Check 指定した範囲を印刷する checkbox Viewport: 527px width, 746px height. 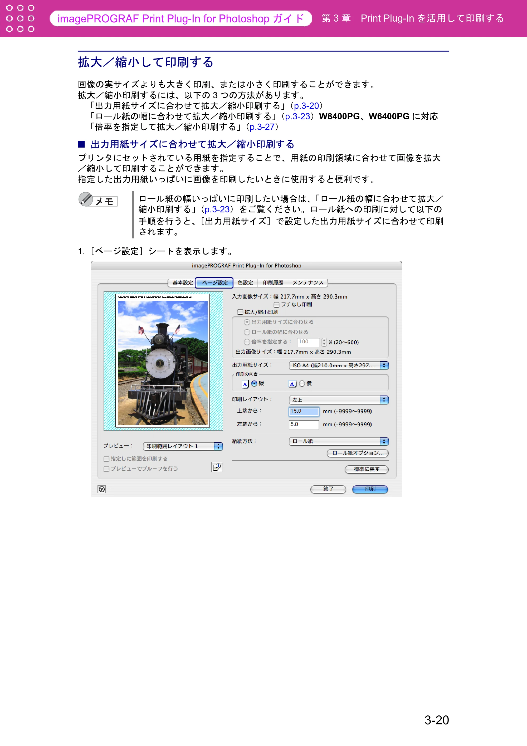[x=106, y=459]
